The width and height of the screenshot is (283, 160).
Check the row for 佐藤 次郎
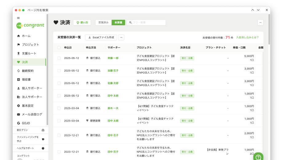pyautogui.click(x=59, y=83)
